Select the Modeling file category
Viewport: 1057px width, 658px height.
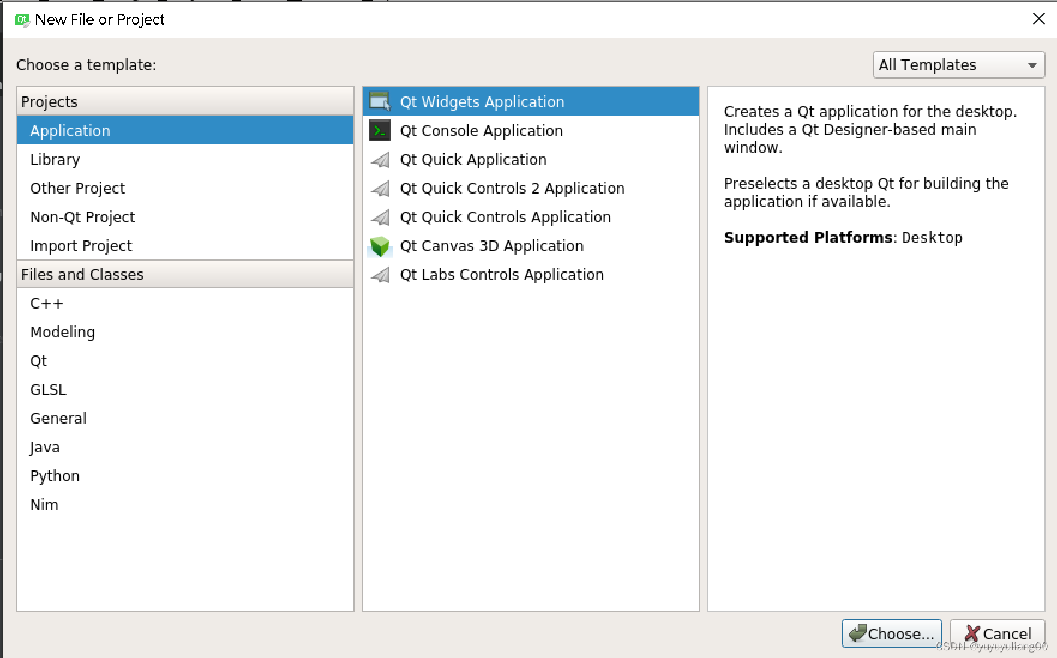(x=62, y=331)
